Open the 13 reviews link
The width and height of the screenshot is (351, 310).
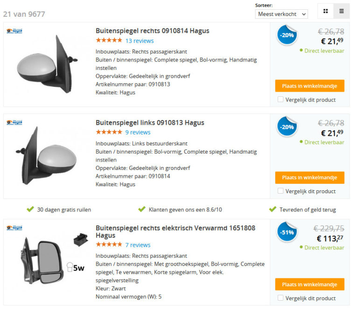coord(140,41)
